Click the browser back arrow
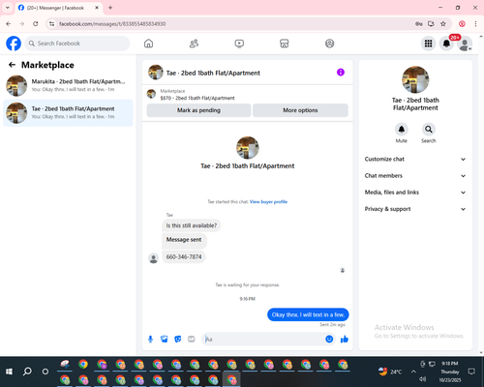 [9, 24]
